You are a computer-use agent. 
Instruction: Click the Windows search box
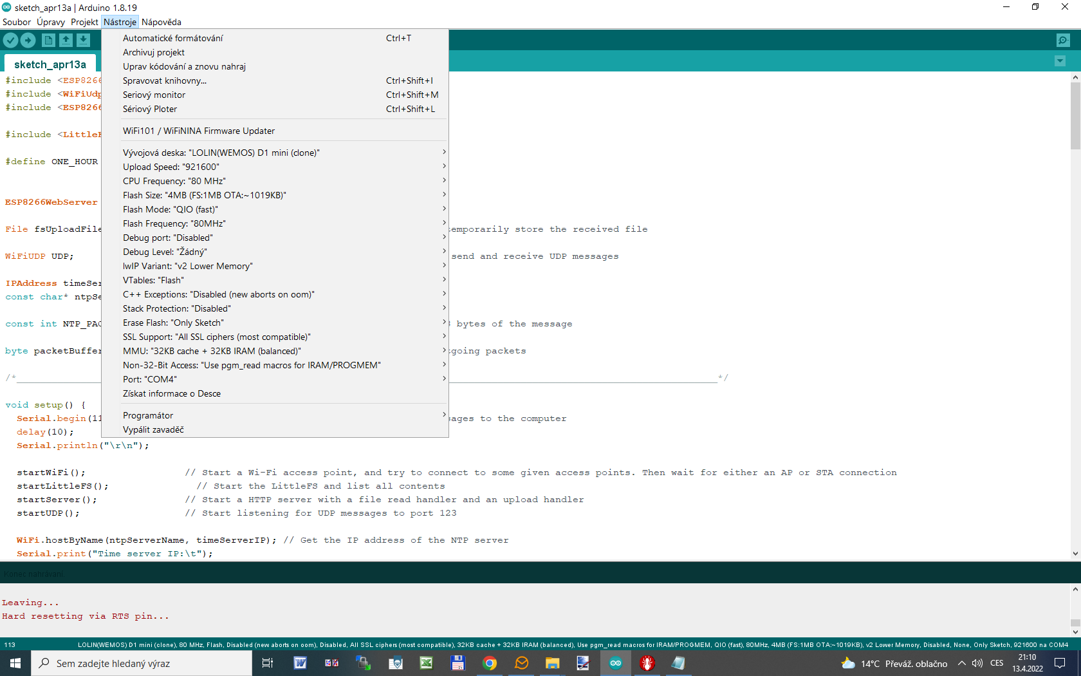click(x=142, y=663)
